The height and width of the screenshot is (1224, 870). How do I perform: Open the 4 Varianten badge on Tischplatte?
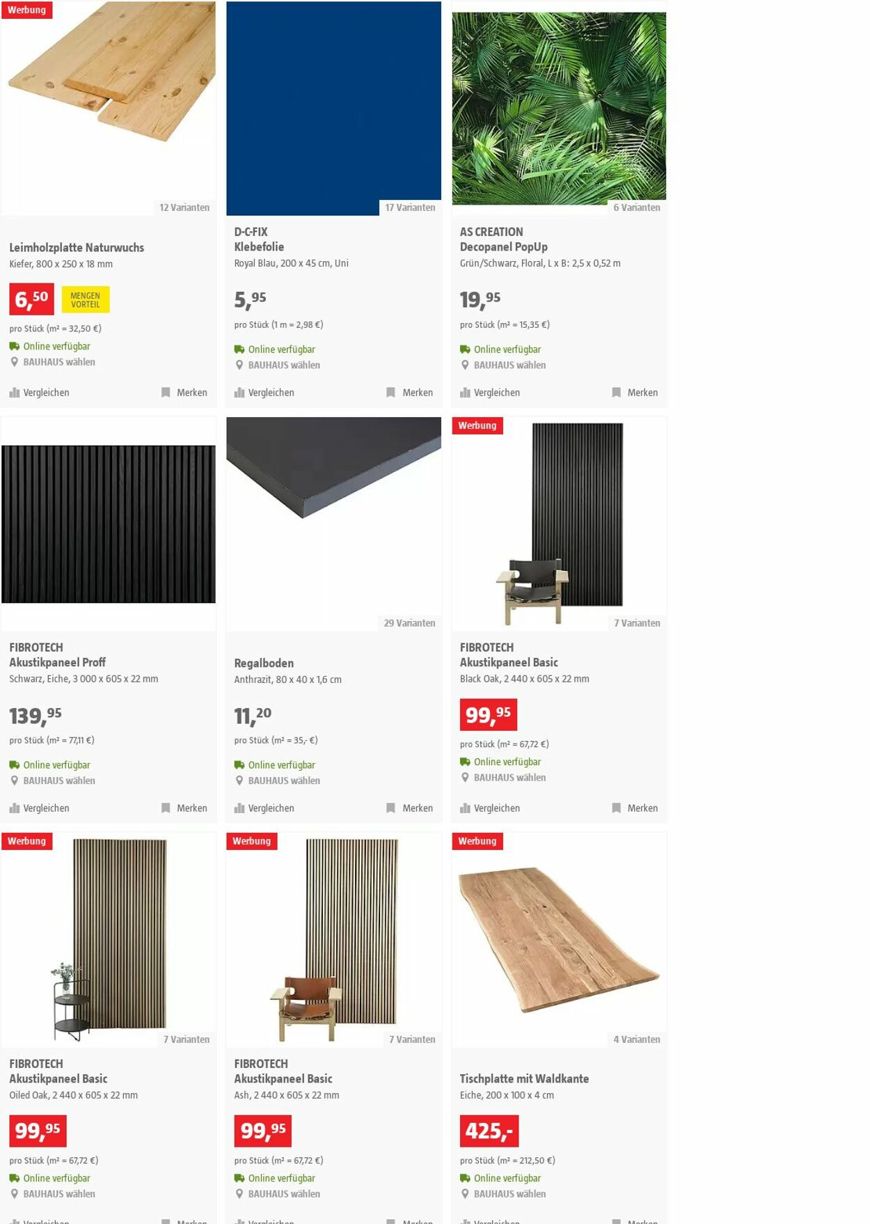[636, 1039]
